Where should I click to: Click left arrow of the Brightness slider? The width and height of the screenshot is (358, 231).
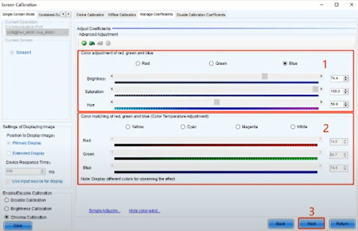pos(112,76)
